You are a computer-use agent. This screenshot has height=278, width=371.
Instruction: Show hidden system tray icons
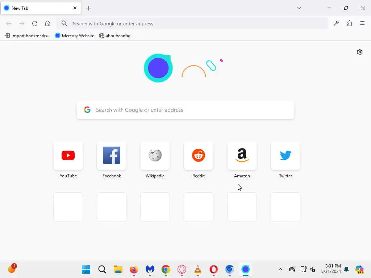[x=280, y=269]
